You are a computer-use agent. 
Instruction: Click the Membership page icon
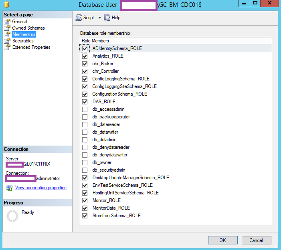pos(7,34)
